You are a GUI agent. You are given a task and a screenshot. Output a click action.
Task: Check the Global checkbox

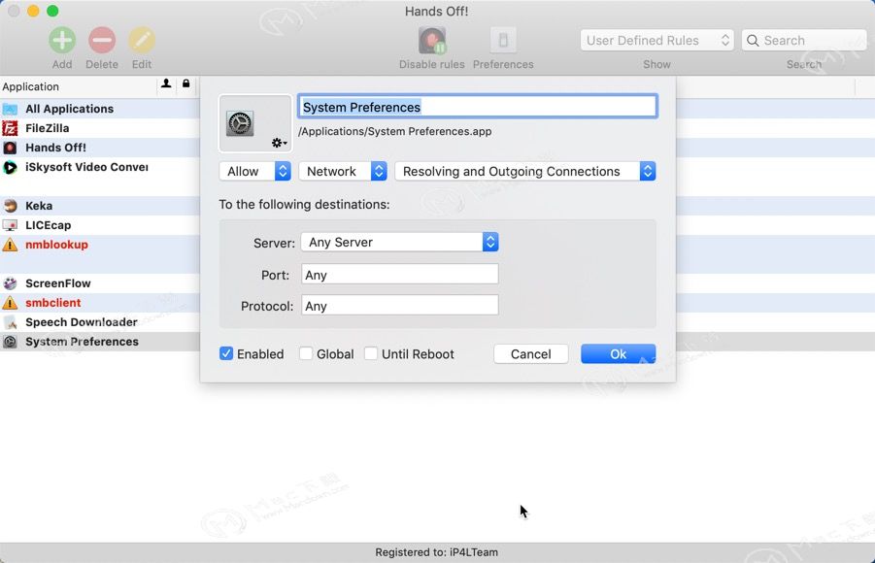click(x=306, y=353)
